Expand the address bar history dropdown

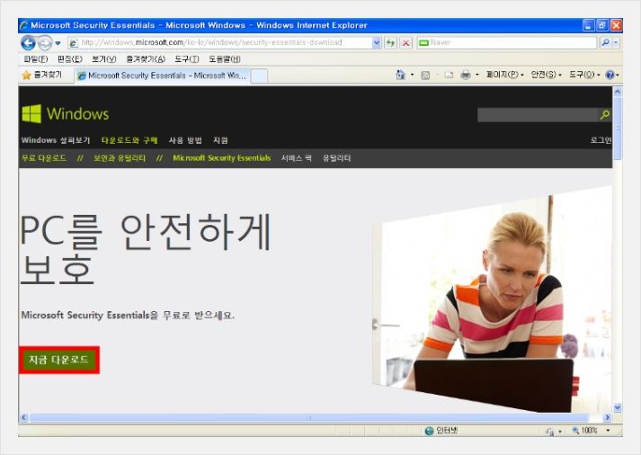tap(377, 42)
